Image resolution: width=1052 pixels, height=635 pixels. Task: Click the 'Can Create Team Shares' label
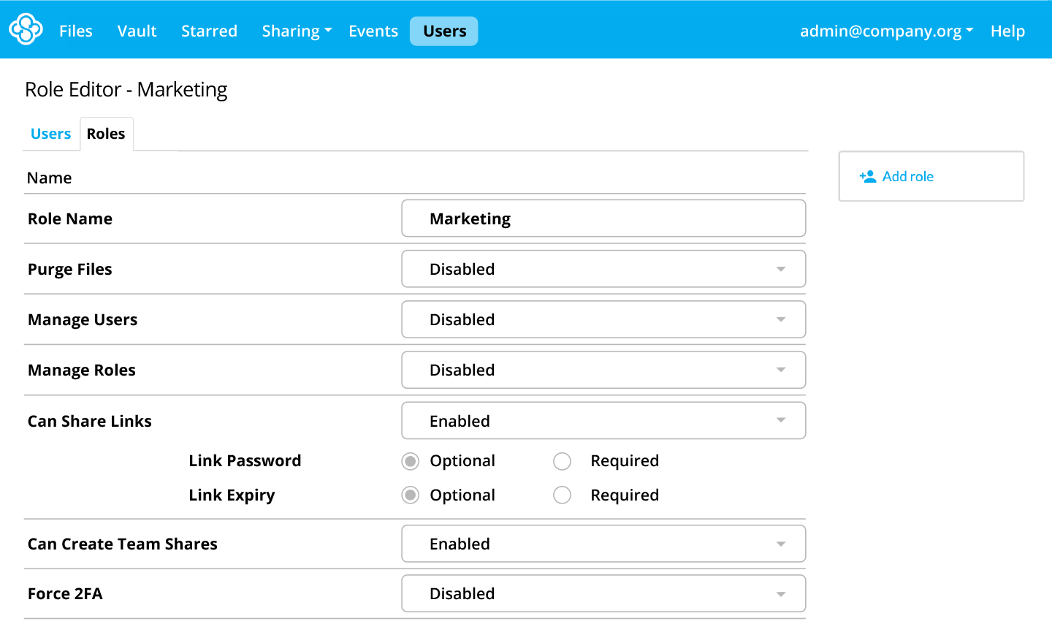[x=123, y=544]
